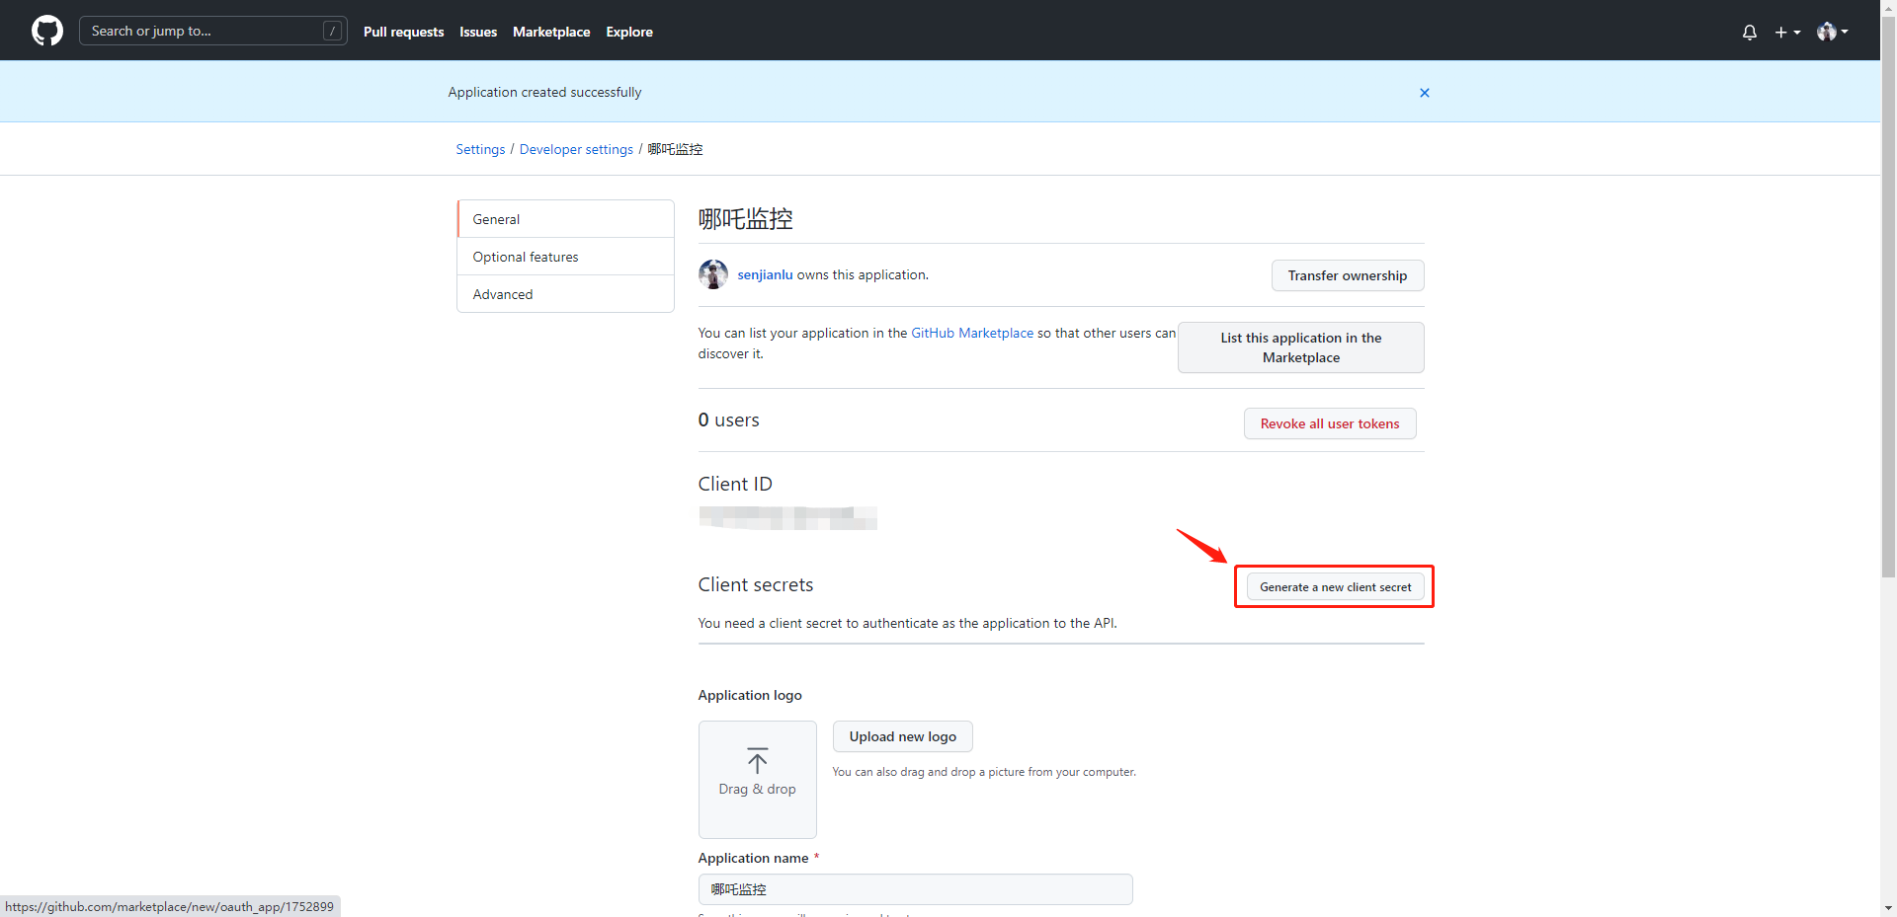
Task: Click the "Client secrets" heading
Action: coord(756,584)
